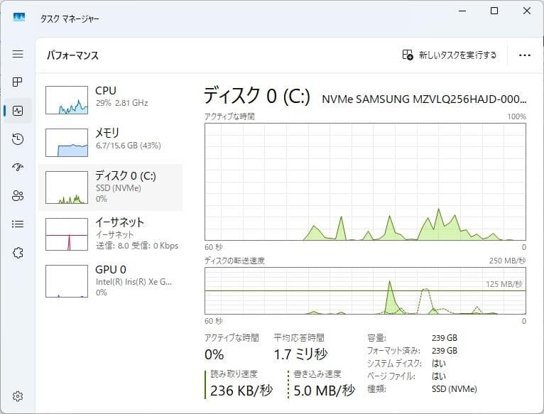Open the Services page icon
This screenshot has height=414, width=544.
click(x=18, y=253)
